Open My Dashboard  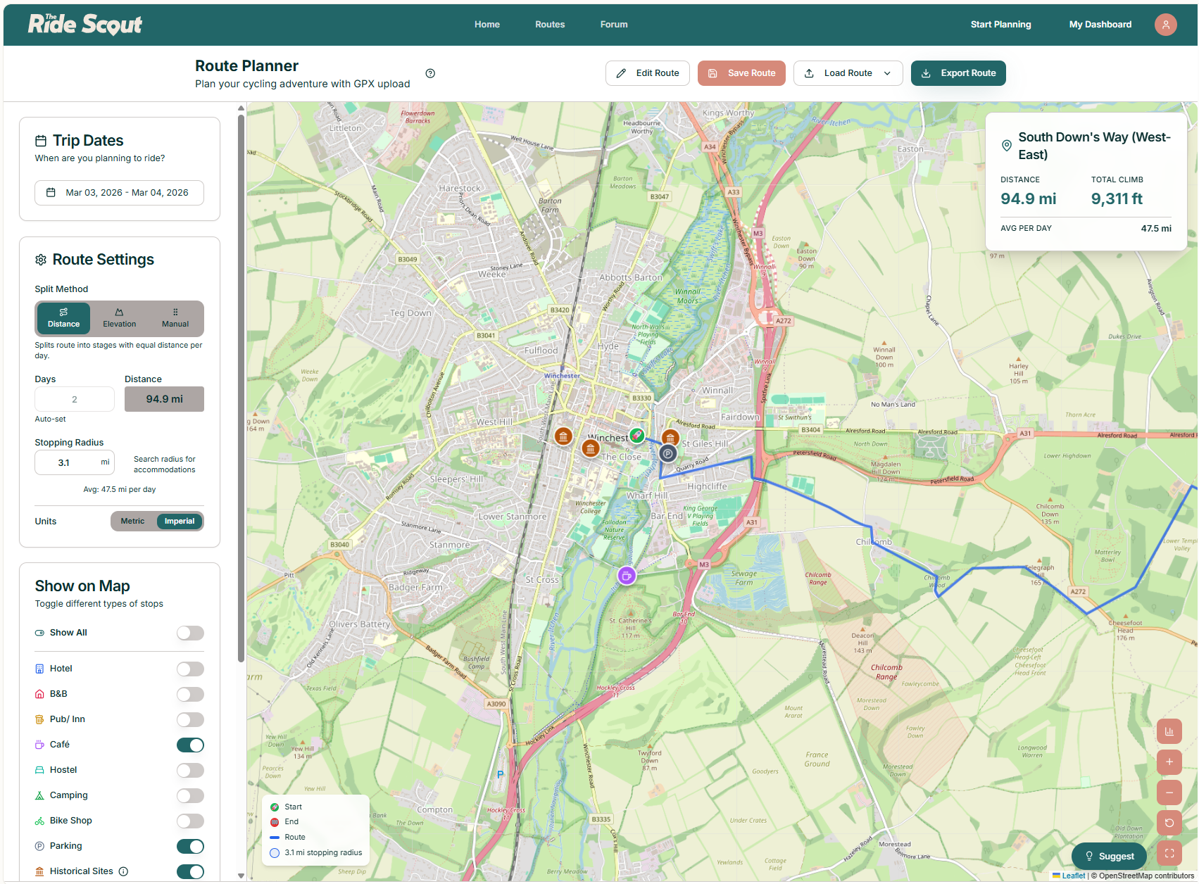click(1100, 25)
